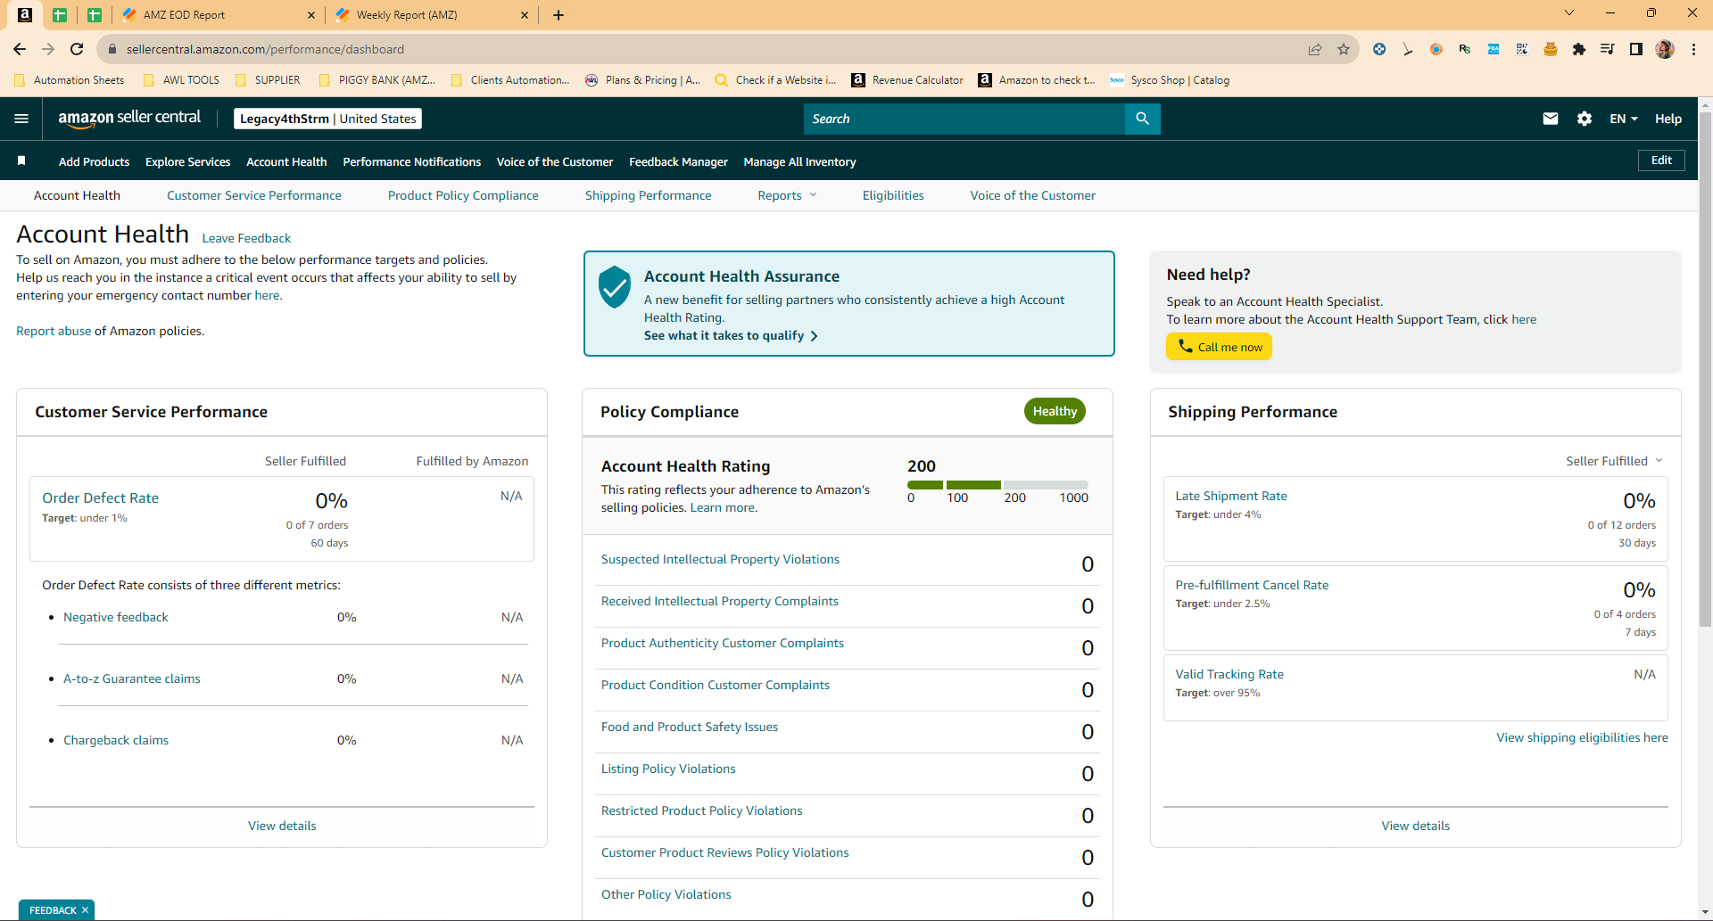This screenshot has width=1713, height=921.
Task: Click View shipping eligibilities here
Action: pos(1582,737)
